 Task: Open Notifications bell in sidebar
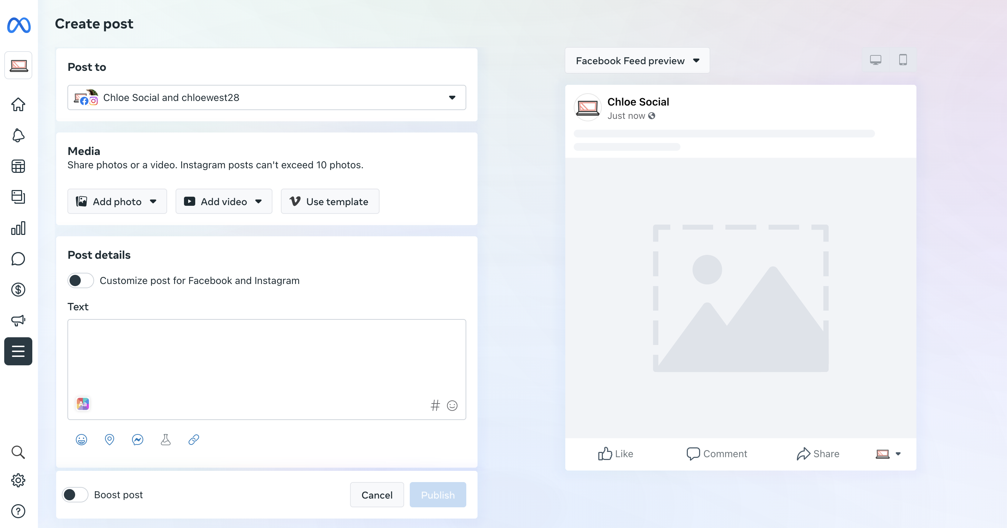click(x=18, y=135)
